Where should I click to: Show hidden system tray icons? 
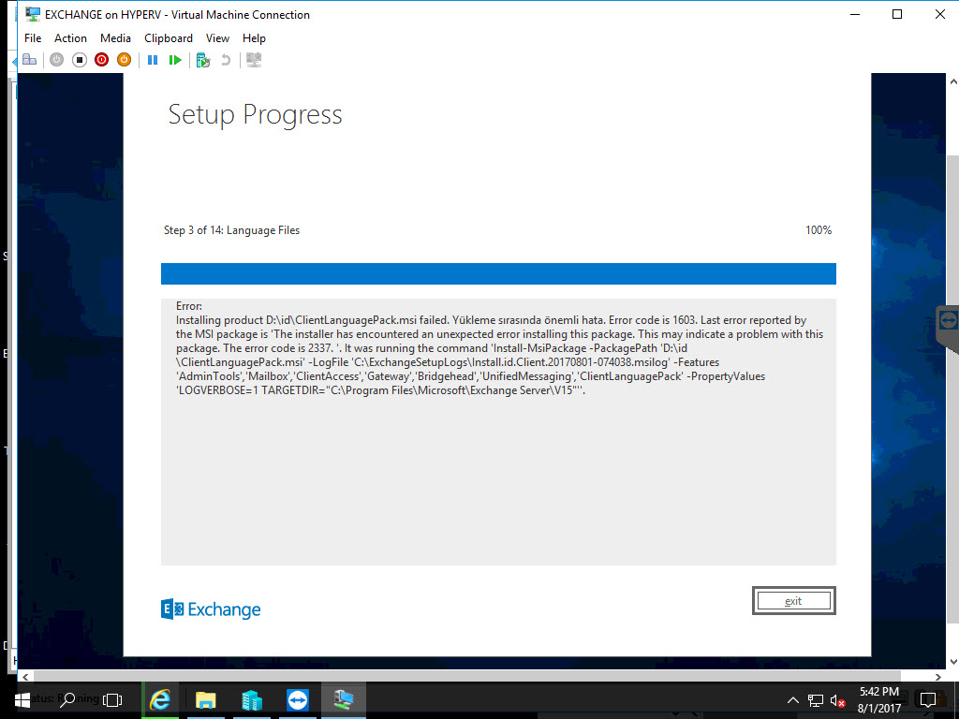(x=792, y=700)
